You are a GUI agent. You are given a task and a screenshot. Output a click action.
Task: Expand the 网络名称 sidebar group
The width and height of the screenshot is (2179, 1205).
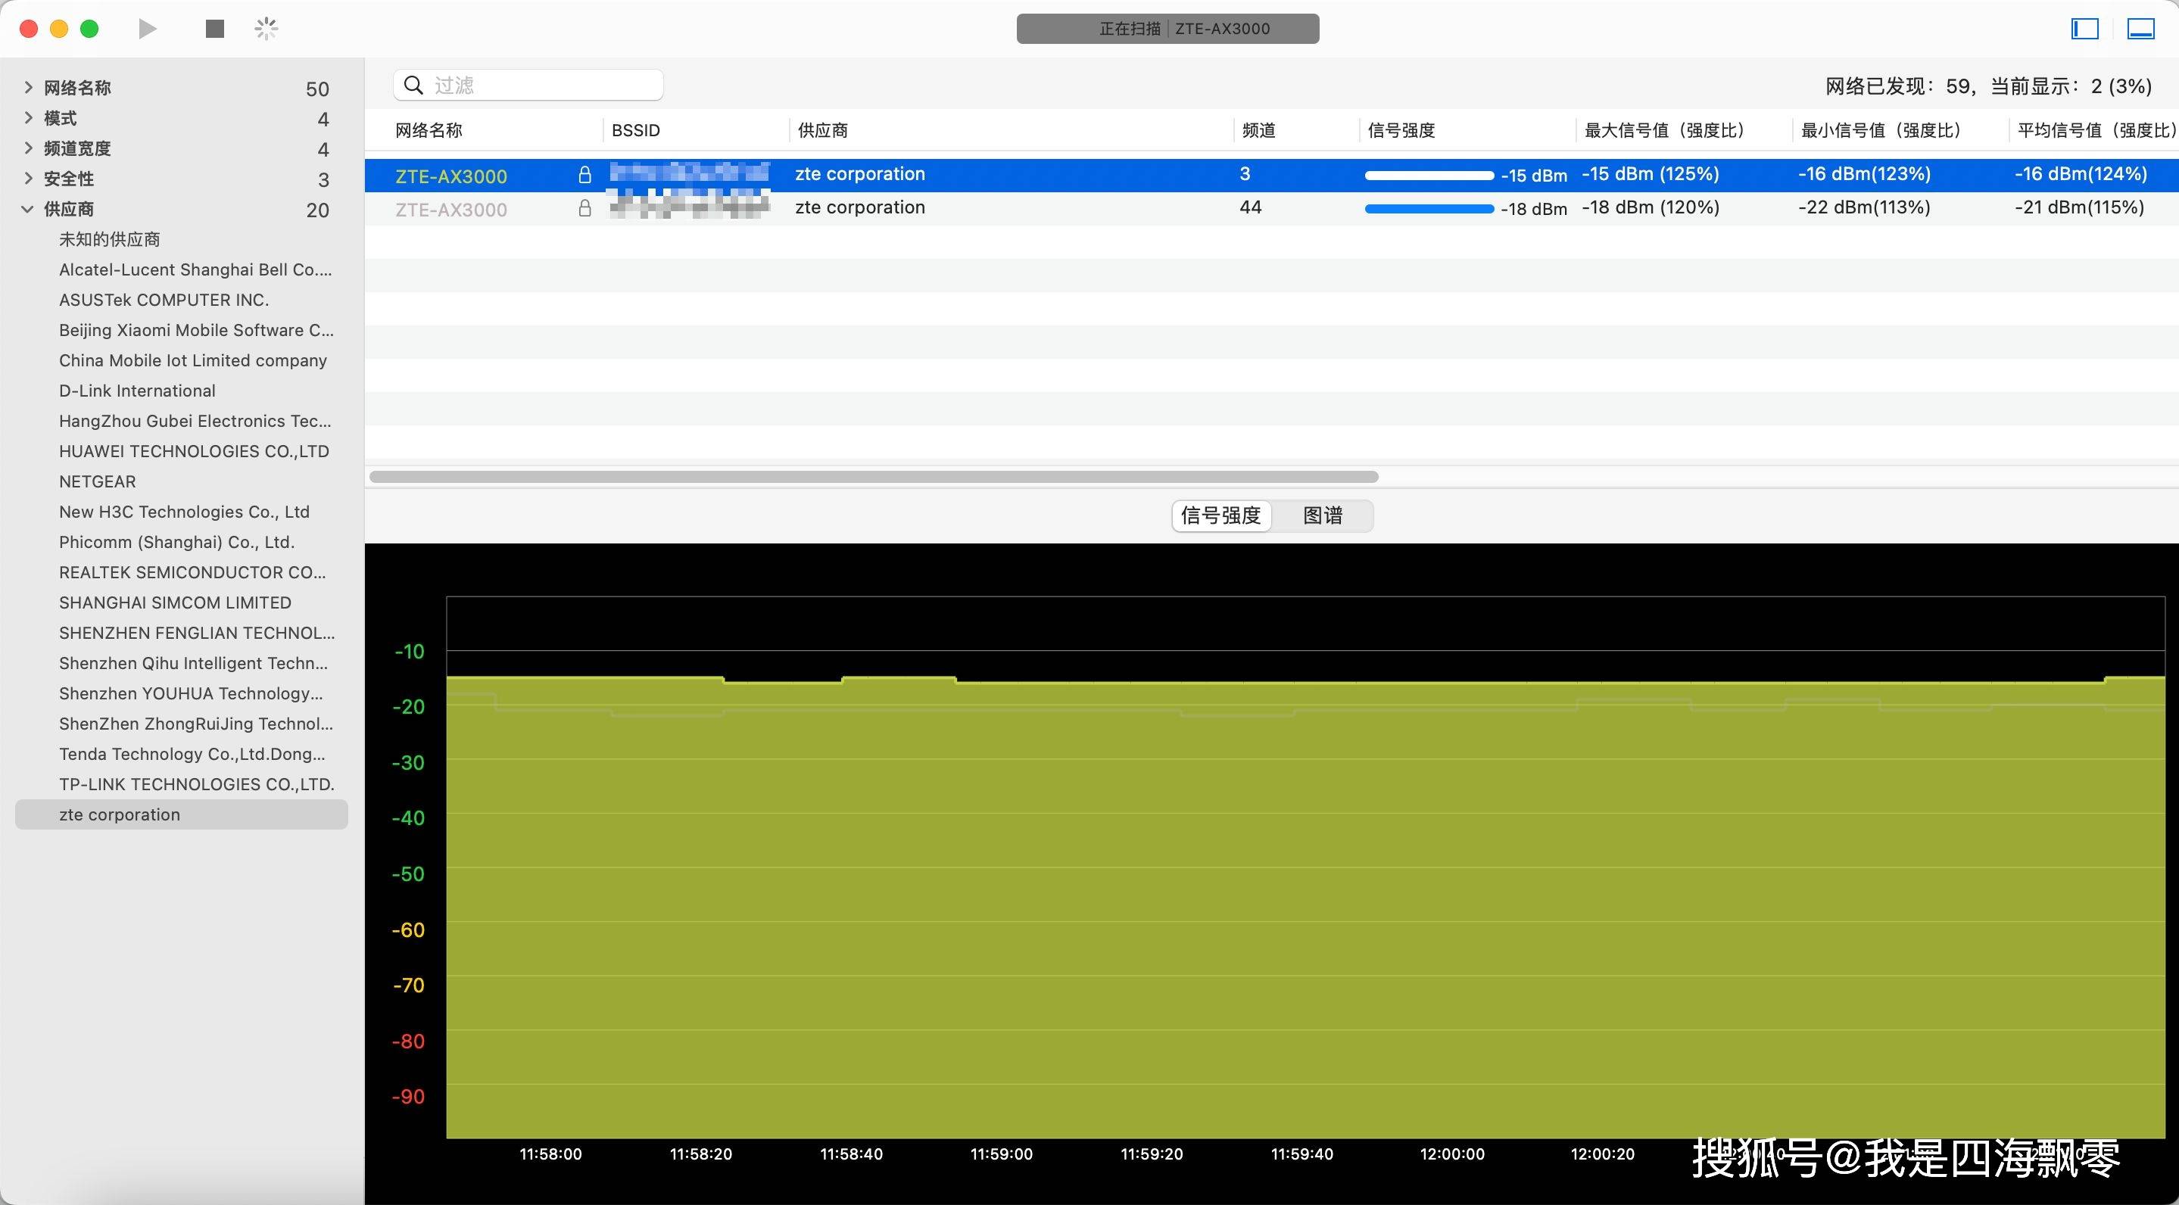[x=28, y=88]
